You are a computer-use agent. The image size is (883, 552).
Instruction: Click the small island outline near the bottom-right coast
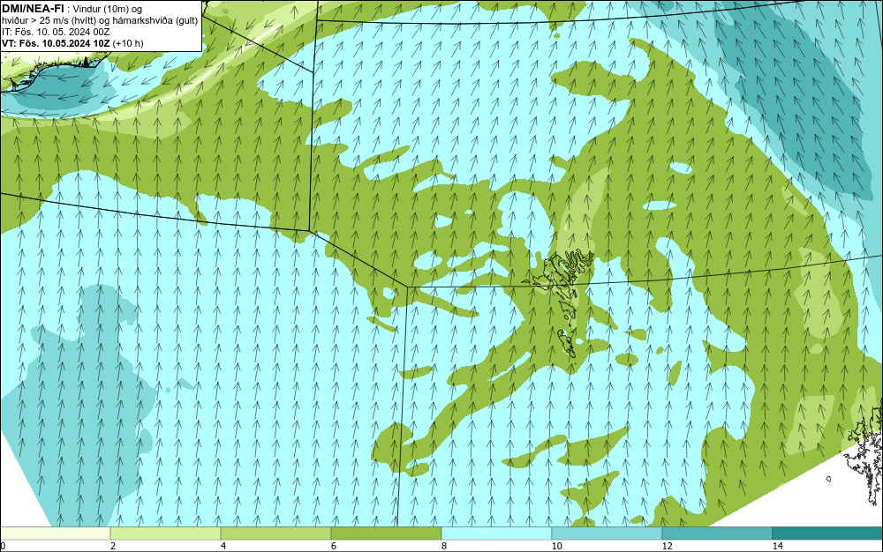(x=828, y=479)
